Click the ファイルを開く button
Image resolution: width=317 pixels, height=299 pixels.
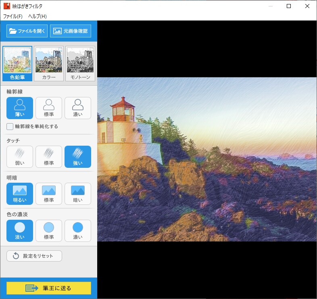[27, 31]
